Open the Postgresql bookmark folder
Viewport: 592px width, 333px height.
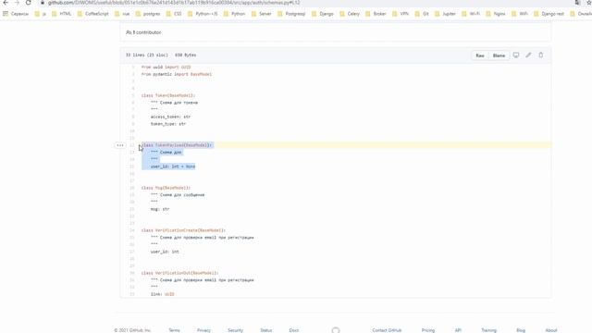(x=291, y=14)
